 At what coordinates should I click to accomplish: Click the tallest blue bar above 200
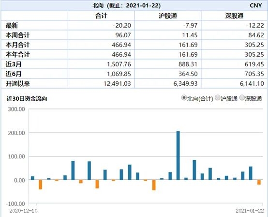178,155
